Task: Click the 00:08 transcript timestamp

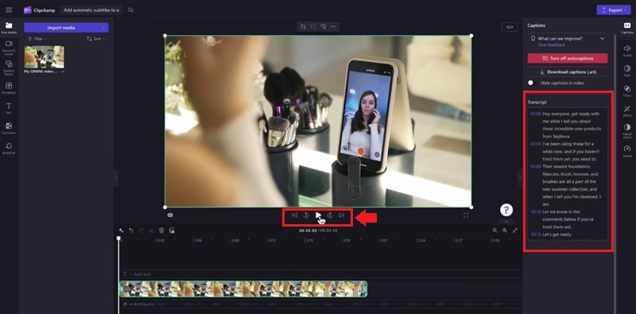Action: 535,167
